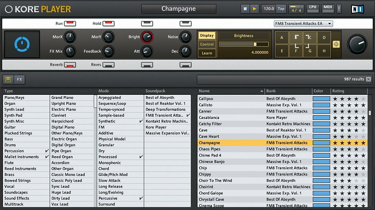Viewport: 375px width, 210px height.
Task: Toggle the Revrs button
Action: click(x=109, y=65)
